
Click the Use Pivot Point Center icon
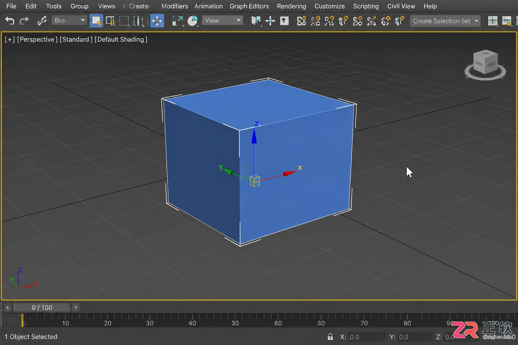tap(256, 21)
